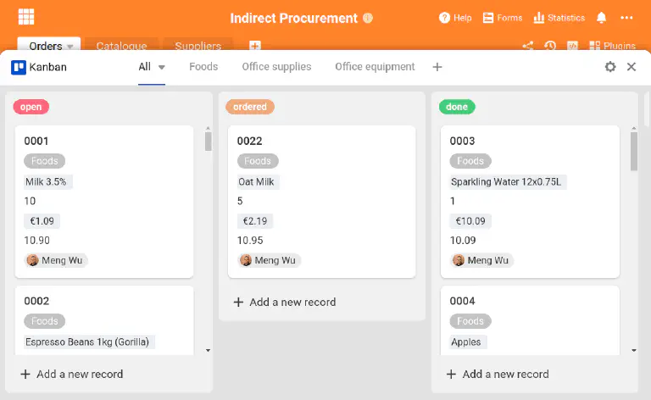Add a new record in done column
This screenshot has height=400, width=651.
point(498,374)
